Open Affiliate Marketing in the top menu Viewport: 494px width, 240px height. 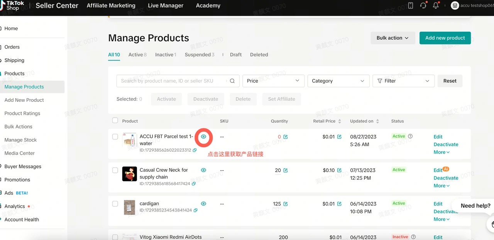pos(111,5)
